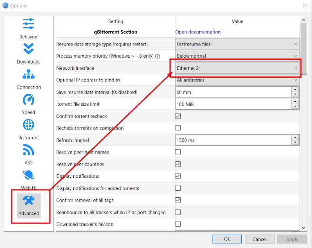312x248 pixels.
Task: Open the BitTorrent globe icon
Action: [x=28, y=125]
